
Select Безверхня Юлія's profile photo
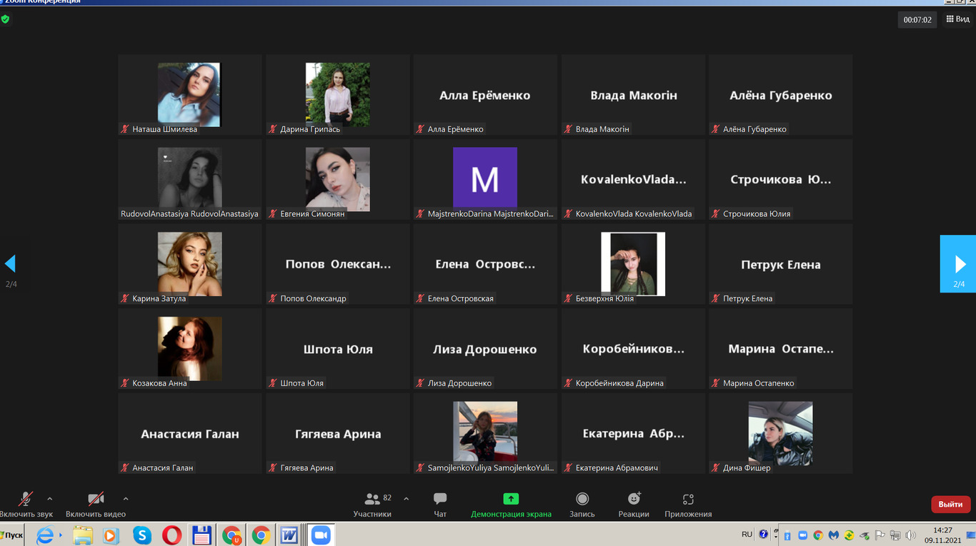[633, 264]
